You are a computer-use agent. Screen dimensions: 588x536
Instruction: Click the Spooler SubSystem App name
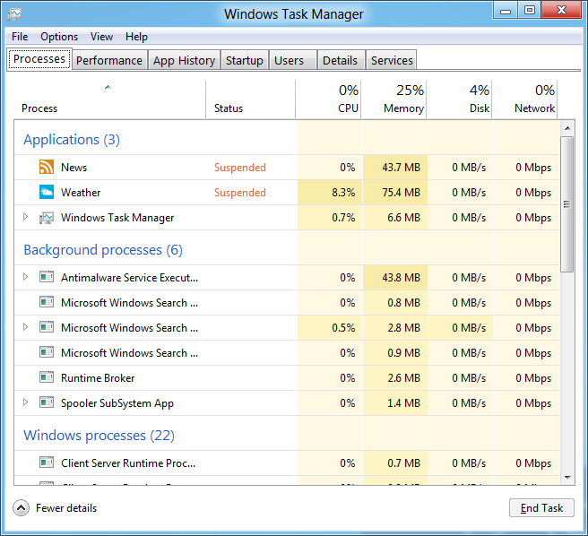117,403
